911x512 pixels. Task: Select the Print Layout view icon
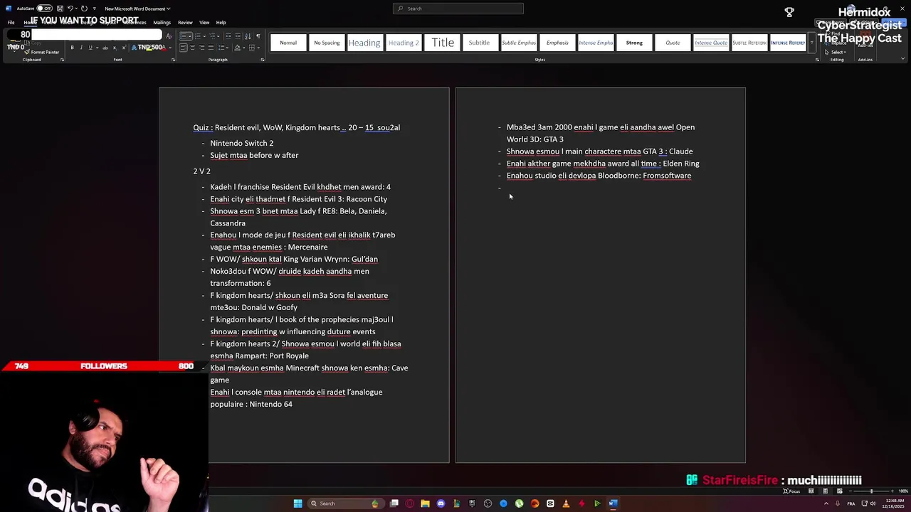pyautogui.click(x=826, y=491)
